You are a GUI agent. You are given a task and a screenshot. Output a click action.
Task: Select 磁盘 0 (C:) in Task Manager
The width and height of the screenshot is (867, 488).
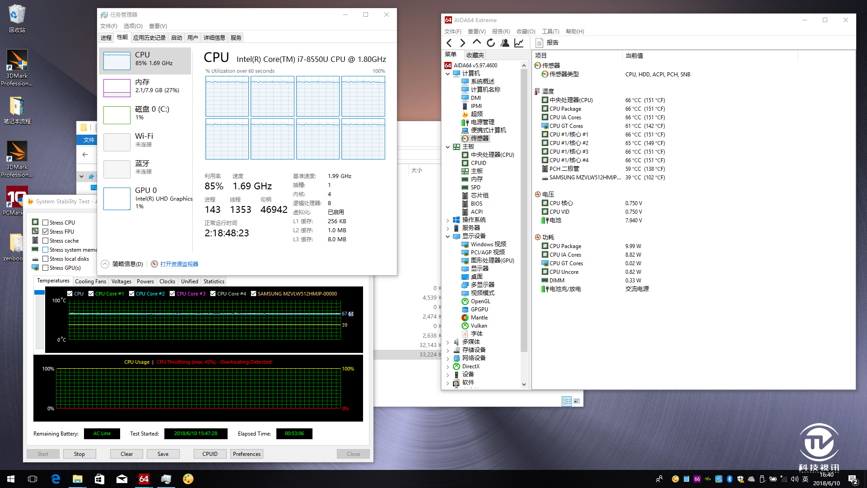[x=145, y=115]
